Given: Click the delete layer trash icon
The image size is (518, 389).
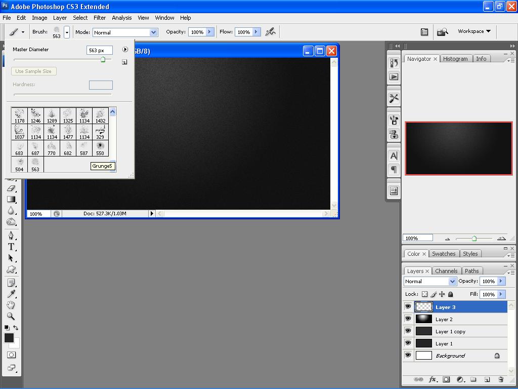Looking at the screenshot, I should tap(501, 379).
